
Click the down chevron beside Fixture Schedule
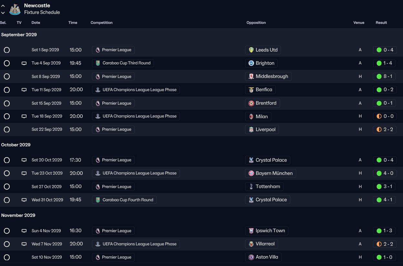point(3,13)
